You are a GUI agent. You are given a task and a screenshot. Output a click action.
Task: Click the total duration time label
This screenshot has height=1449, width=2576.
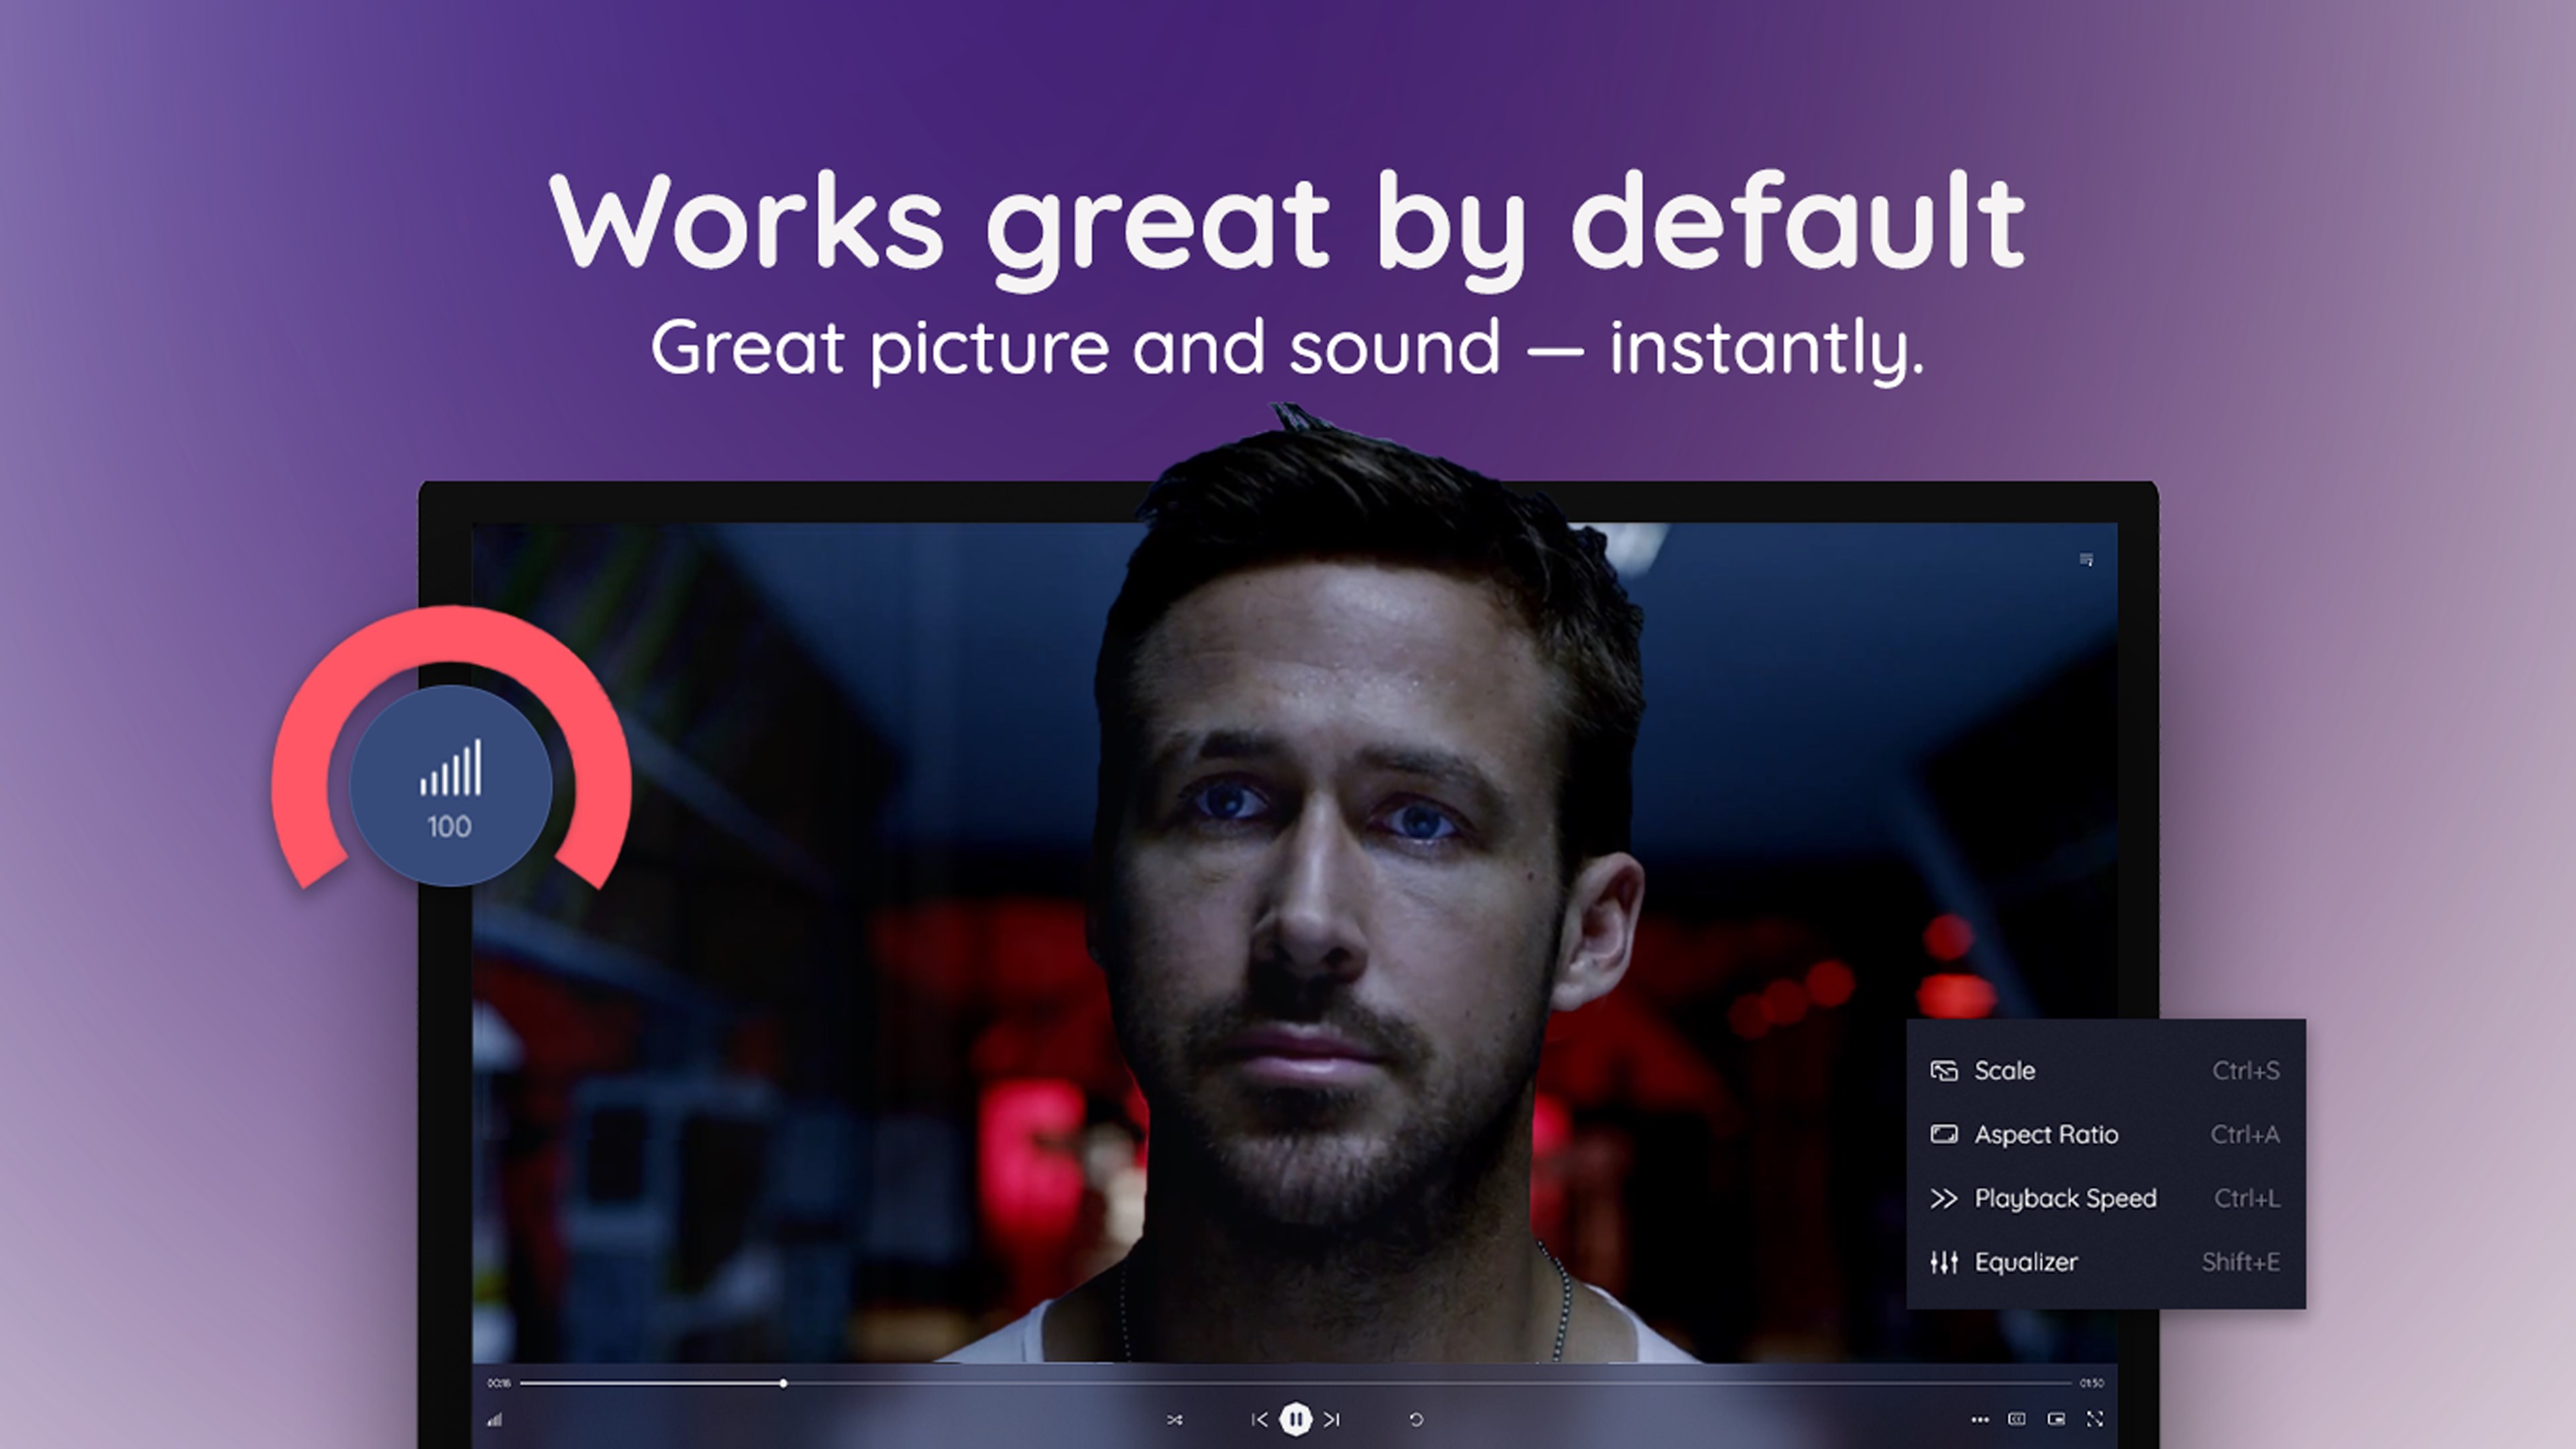(x=2091, y=1383)
